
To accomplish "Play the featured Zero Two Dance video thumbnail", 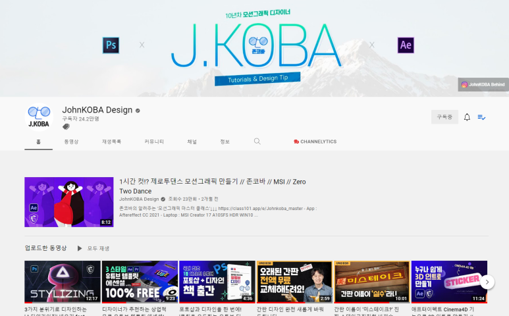I will (x=69, y=202).
